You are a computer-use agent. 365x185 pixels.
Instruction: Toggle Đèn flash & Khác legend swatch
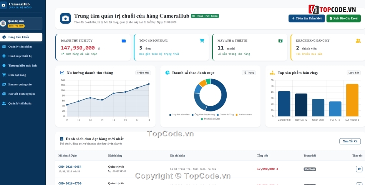[202, 119]
